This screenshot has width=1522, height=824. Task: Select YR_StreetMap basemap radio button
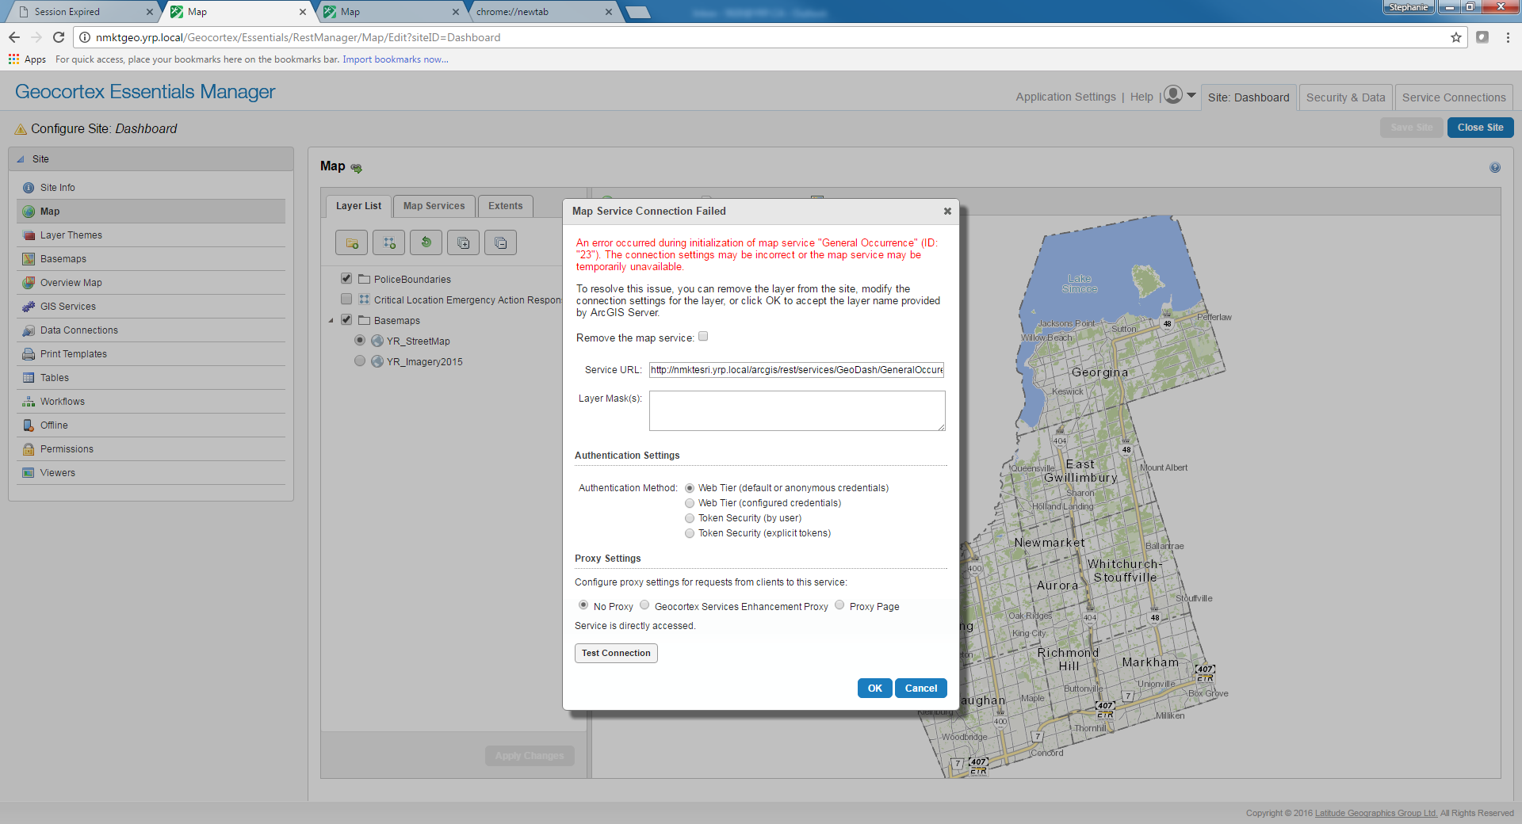click(360, 340)
